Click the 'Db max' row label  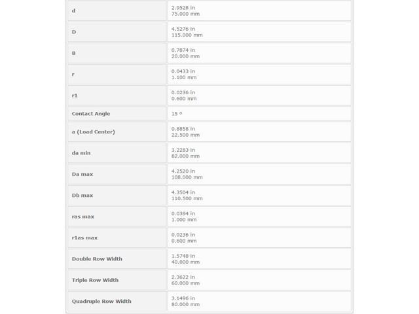coord(82,196)
